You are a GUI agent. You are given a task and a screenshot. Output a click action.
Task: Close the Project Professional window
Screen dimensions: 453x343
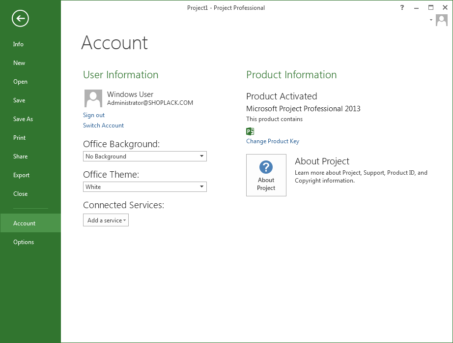point(445,7)
